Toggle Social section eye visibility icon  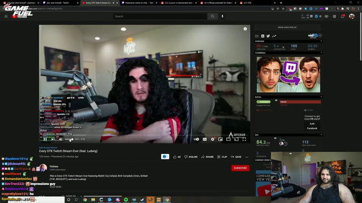[276, 100]
